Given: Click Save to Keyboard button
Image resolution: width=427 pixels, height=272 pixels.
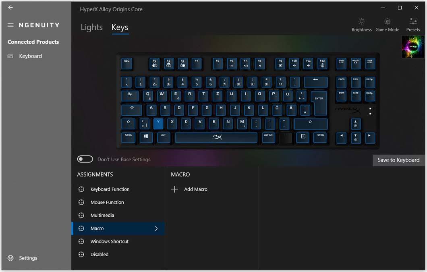Looking at the screenshot, I should (x=398, y=160).
